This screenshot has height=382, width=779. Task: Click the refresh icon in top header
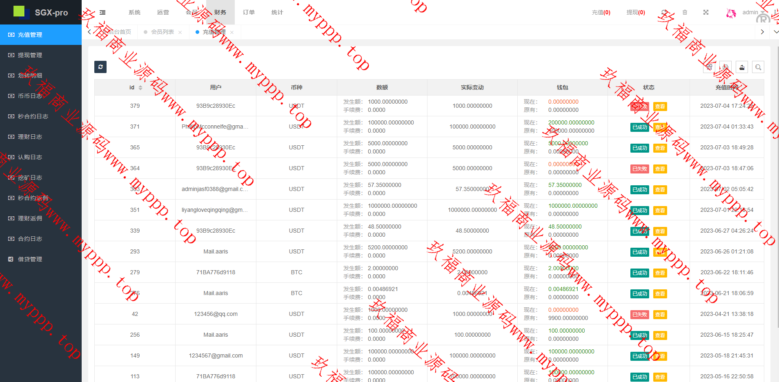(x=664, y=13)
